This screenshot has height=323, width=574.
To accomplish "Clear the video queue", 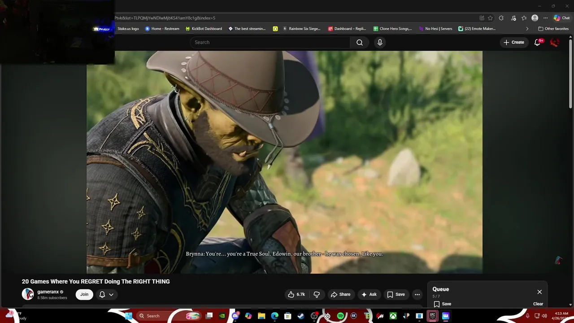I will (x=538, y=304).
